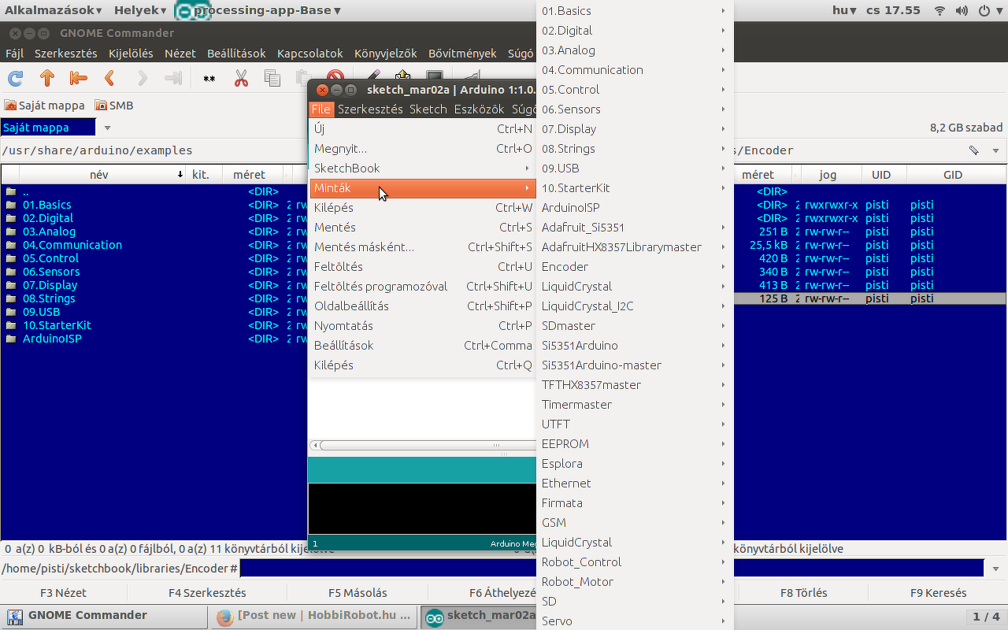This screenshot has width=1008, height=630.
Task: Sort left pane by név column header
Action: [x=103, y=175]
